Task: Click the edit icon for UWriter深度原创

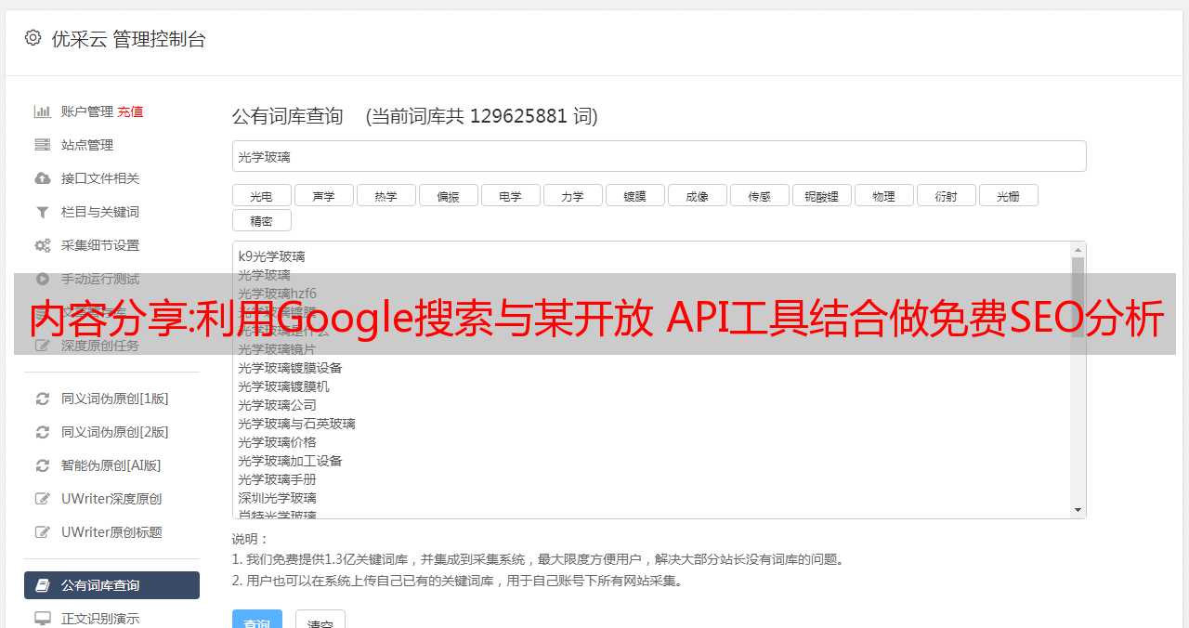Action: [x=43, y=499]
